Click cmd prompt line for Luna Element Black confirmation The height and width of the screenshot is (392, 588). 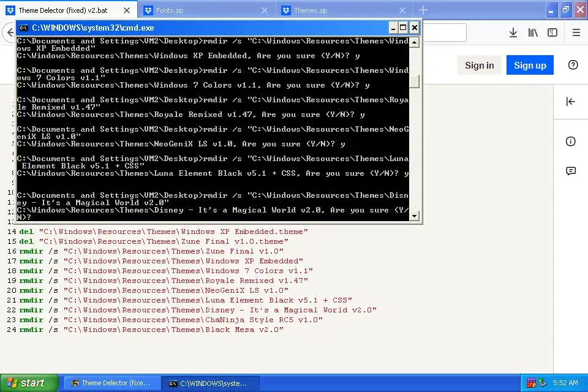tap(213, 173)
